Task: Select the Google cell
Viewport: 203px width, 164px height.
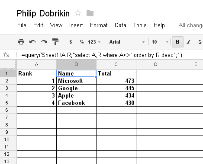Action: 76,88
